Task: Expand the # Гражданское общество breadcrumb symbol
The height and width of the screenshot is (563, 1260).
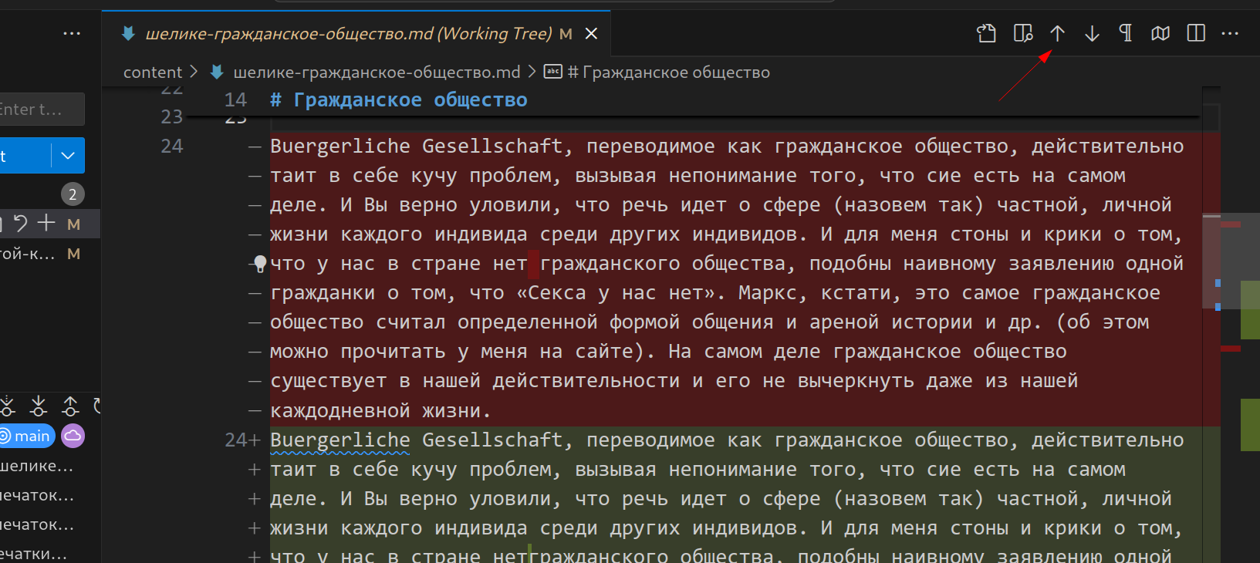Action: pos(667,72)
